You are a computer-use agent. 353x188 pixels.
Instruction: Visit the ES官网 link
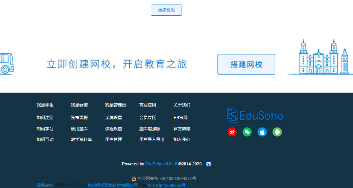pos(181,118)
